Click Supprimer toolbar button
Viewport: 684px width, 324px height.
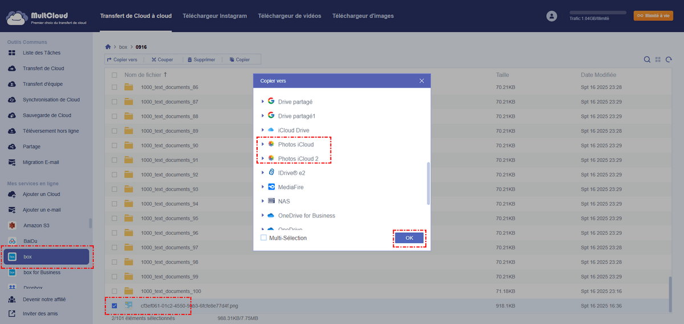(x=201, y=59)
